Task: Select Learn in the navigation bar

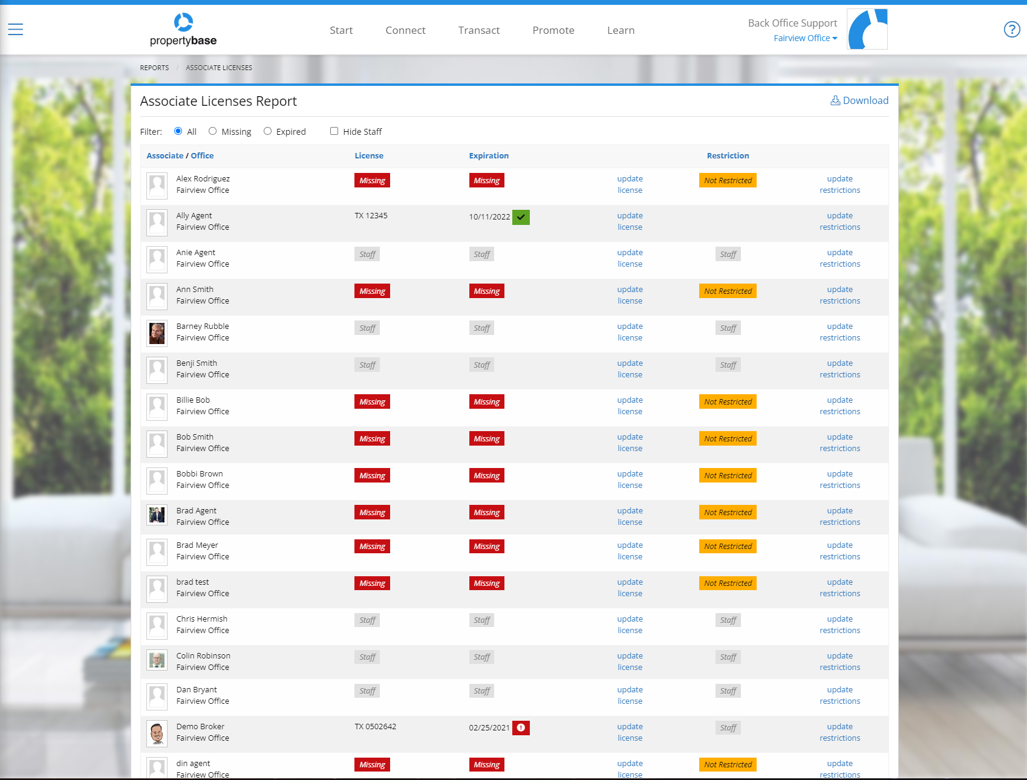Action: (x=621, y=30)
